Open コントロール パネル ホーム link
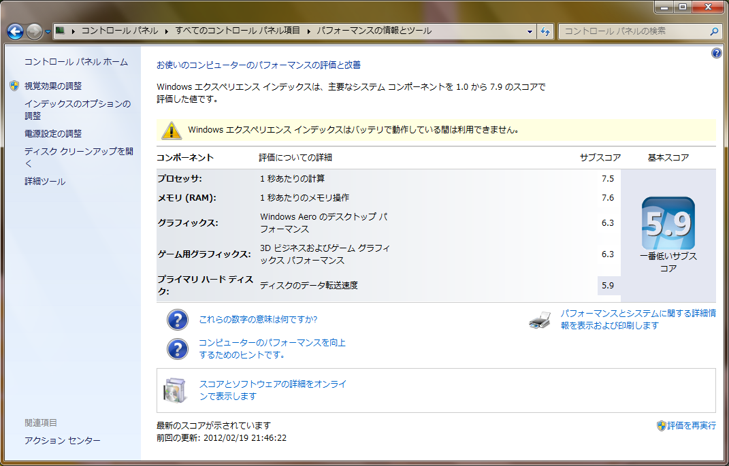Screen dimensions: 729x466 (x=76, y=62)
